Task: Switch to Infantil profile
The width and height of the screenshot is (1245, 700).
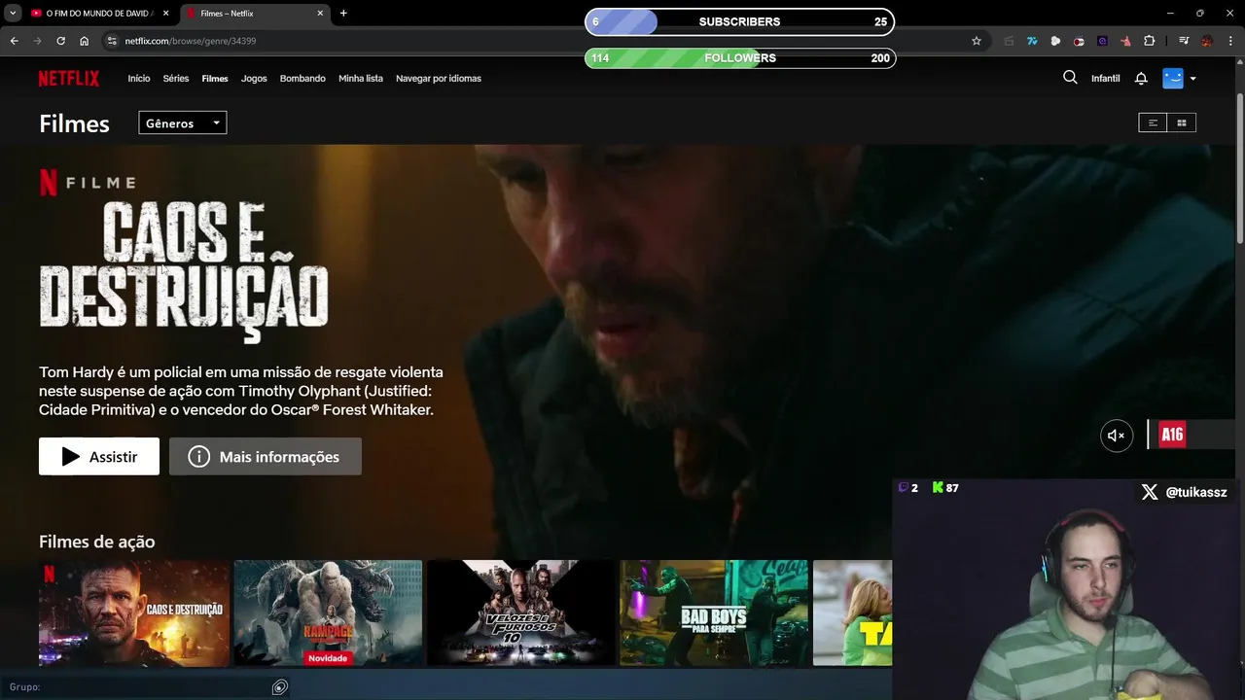Action: (x=1106, y=79)
